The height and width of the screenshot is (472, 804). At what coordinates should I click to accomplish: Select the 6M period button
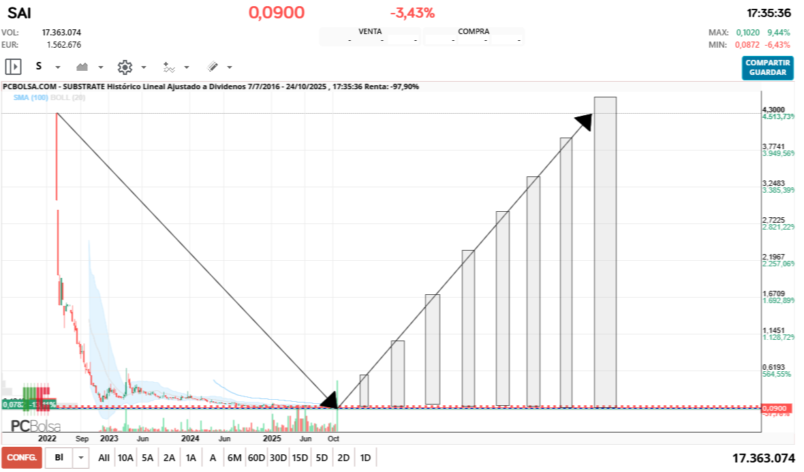[x=234, y=457]
